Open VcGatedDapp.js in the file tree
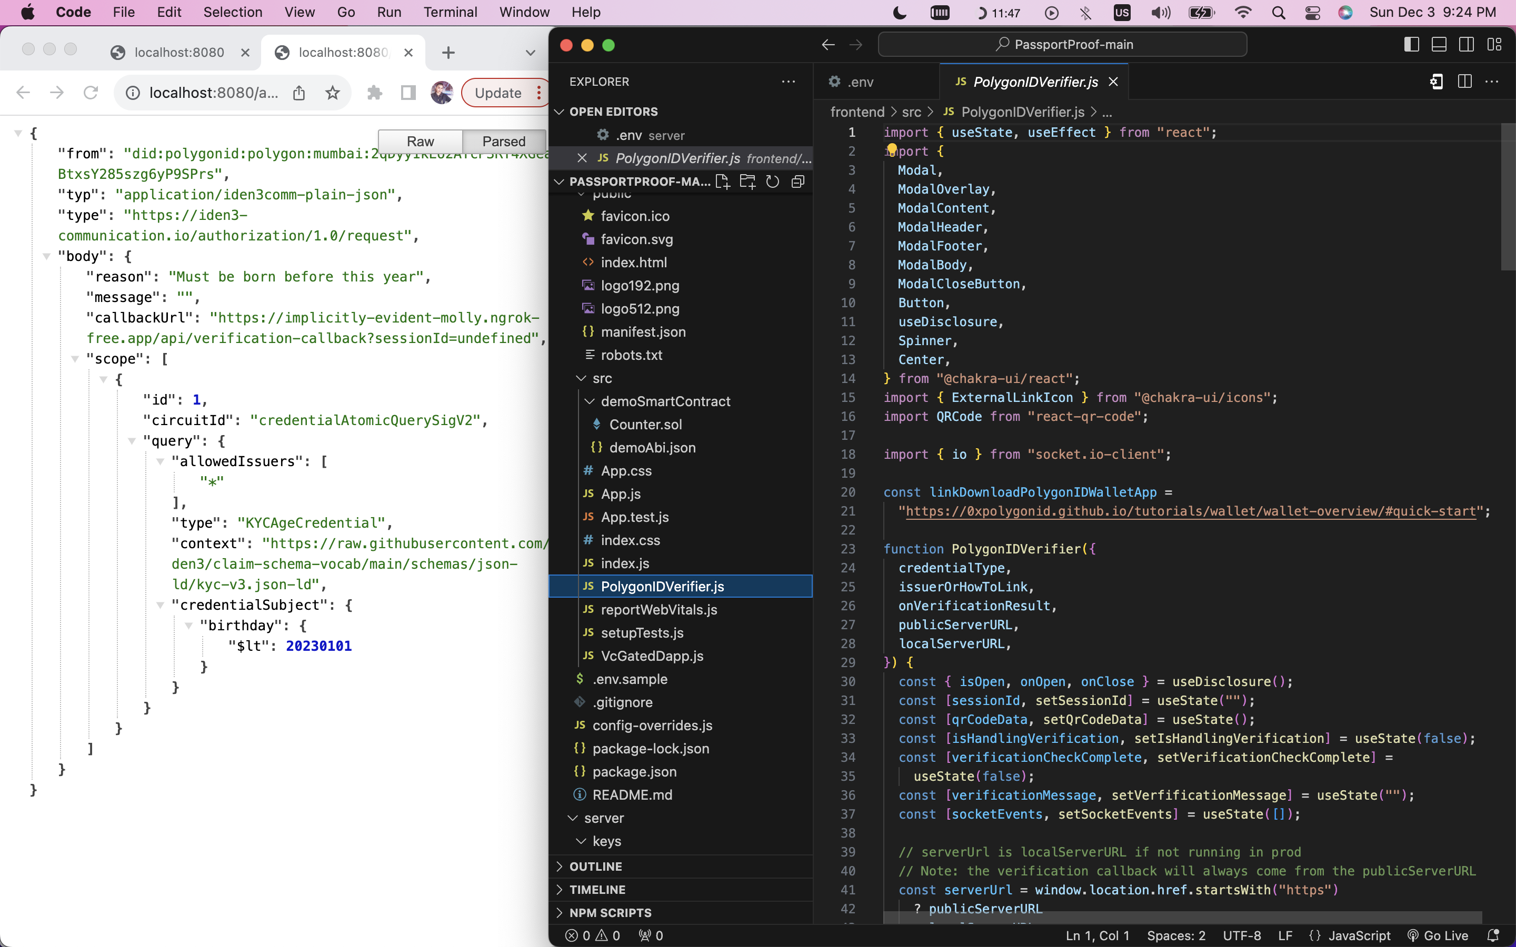1516x947 pixels. tap(652, 656)
